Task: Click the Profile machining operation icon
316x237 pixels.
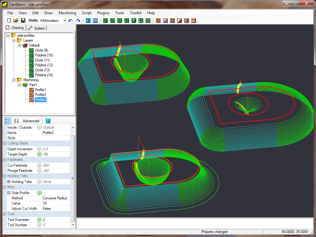Action: tap(158, 20)
